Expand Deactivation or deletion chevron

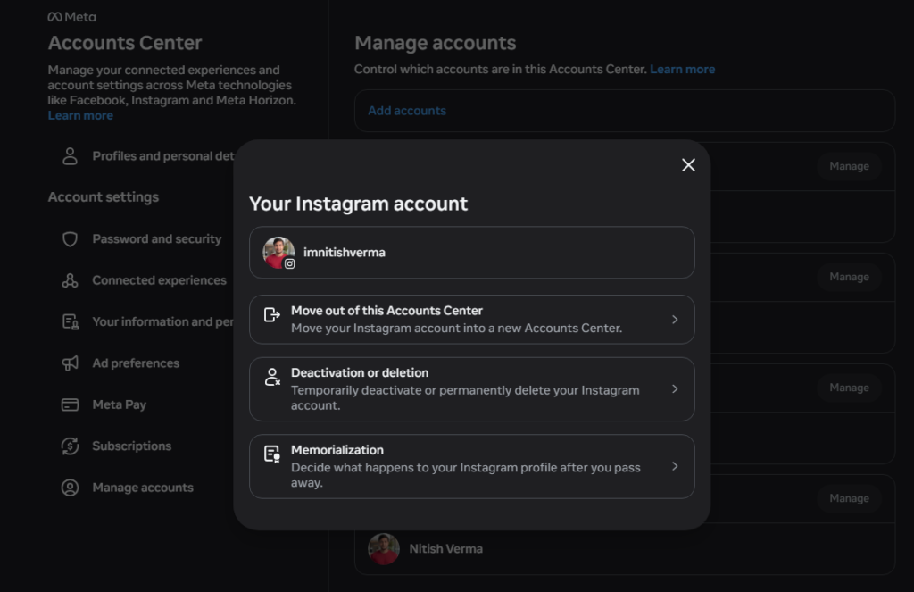675,389
